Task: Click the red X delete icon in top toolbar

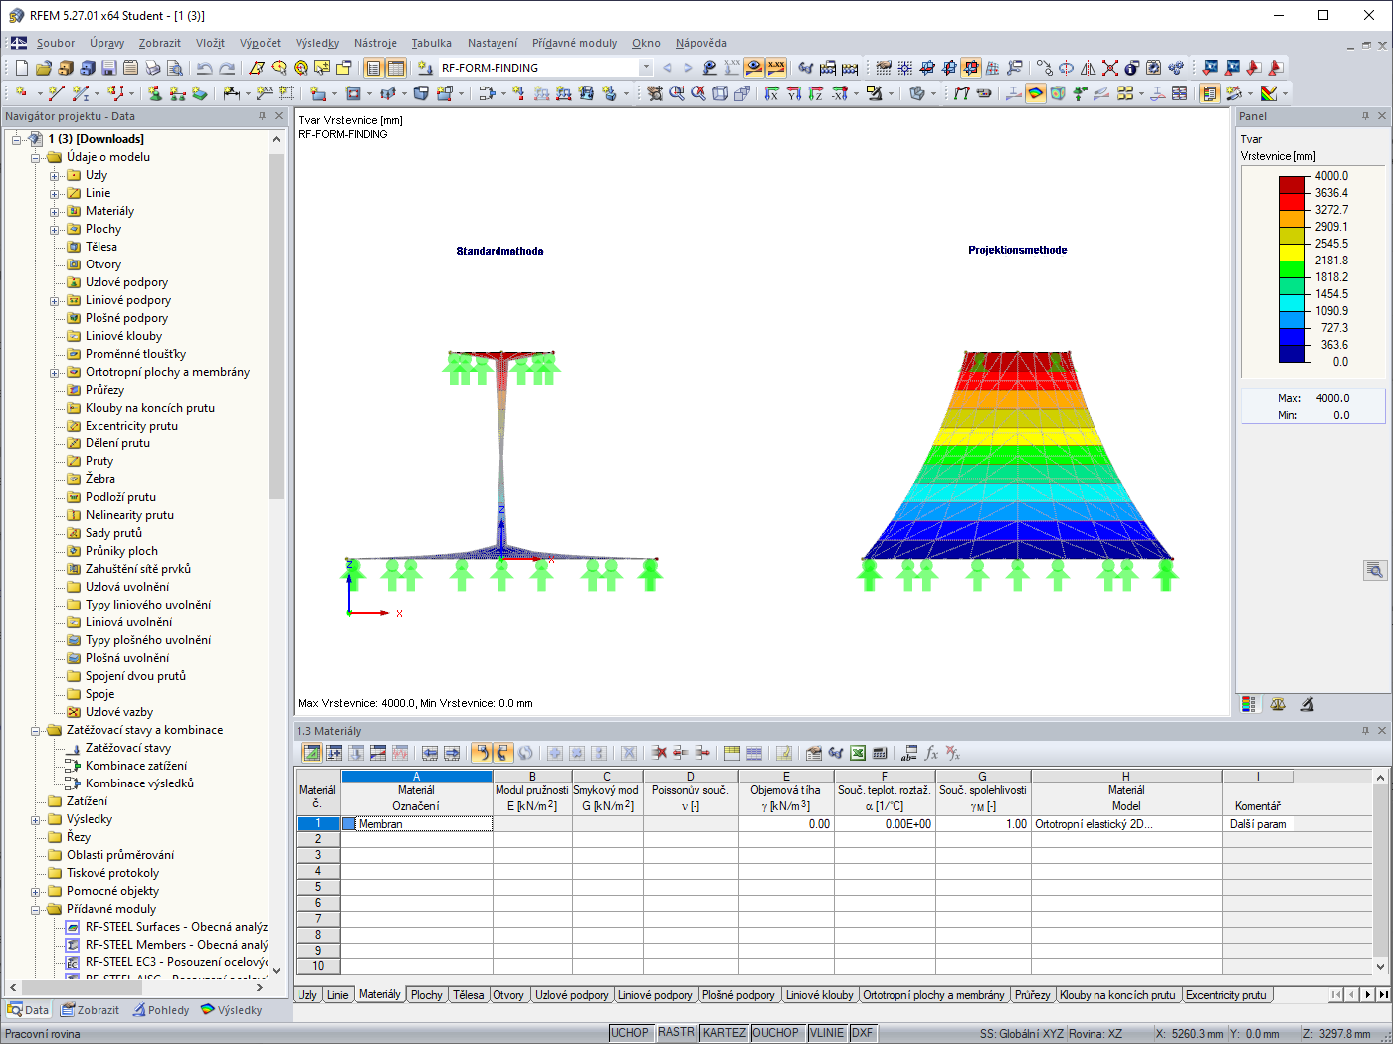Action: [x=1110, y=68]
